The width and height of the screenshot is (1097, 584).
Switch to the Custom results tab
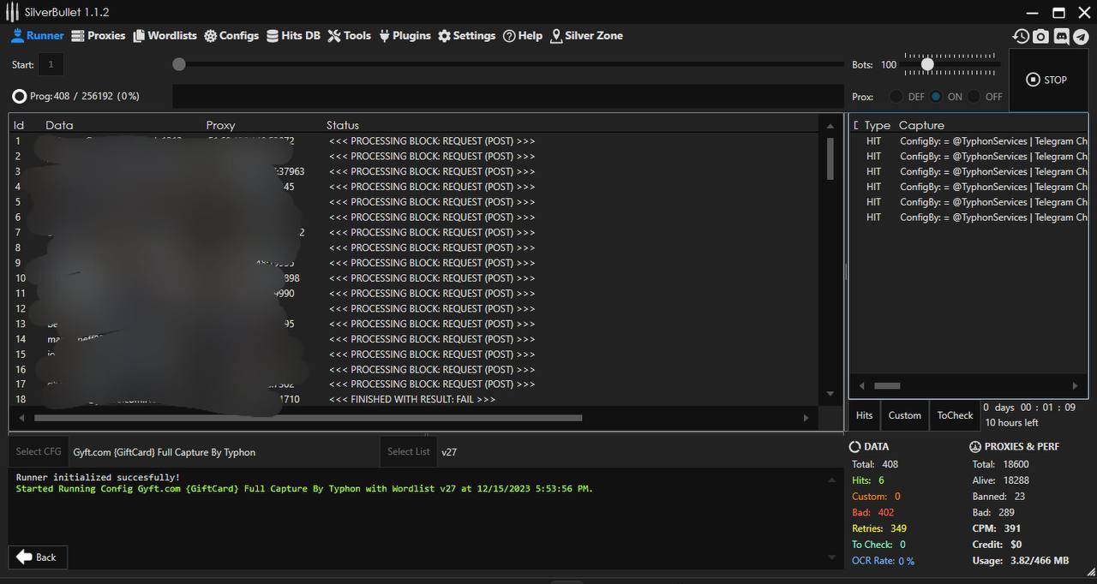(x=904, y=415)
